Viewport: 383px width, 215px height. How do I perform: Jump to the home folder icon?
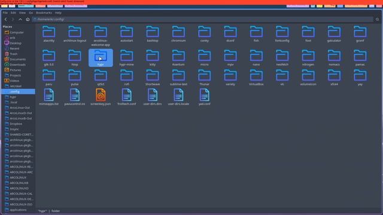click(28, 19)
